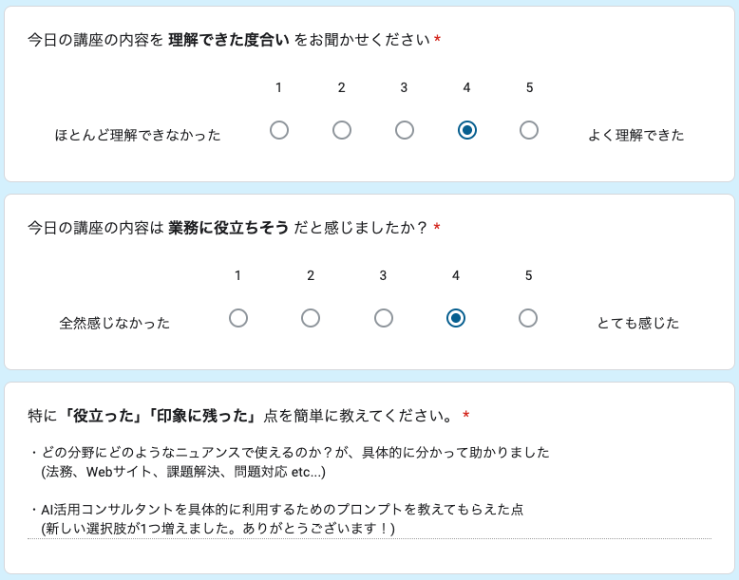Choose rating 2 for 業務に役立ちそう question
This screenshot has height=580, width=739.
(311, 318)
